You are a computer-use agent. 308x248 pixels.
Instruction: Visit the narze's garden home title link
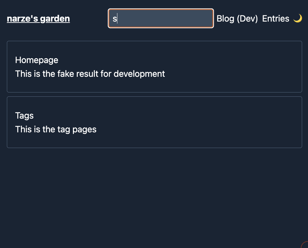point(38,19)
